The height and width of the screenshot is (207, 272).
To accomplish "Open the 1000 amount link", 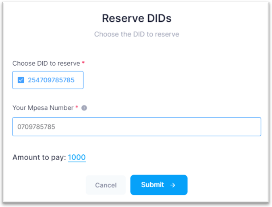I will click(x=77, y=158).
